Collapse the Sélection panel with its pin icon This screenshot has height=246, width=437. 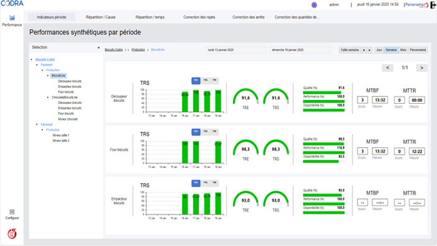point(98,48)
